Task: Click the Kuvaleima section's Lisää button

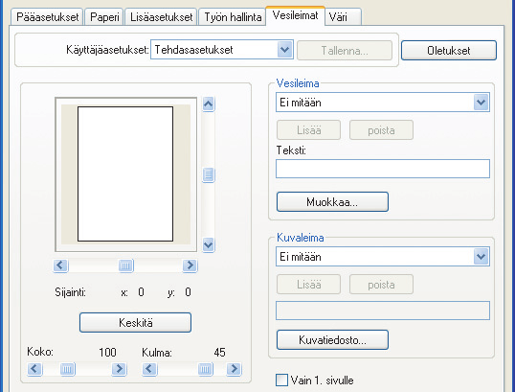Action: [309, 284]
